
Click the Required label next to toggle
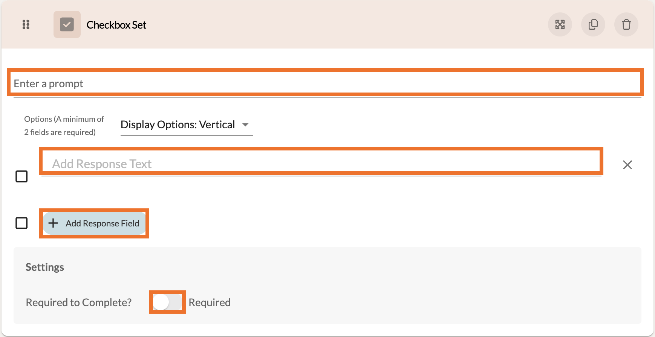click(x=210, y=302)
